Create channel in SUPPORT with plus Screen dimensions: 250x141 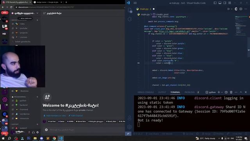pos(37,124)
